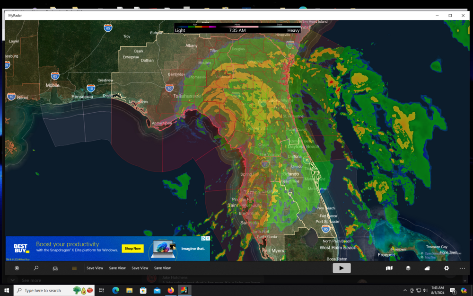Click the Crestview city label
Screen dimensions: 473x296
[x=105, y=81]
